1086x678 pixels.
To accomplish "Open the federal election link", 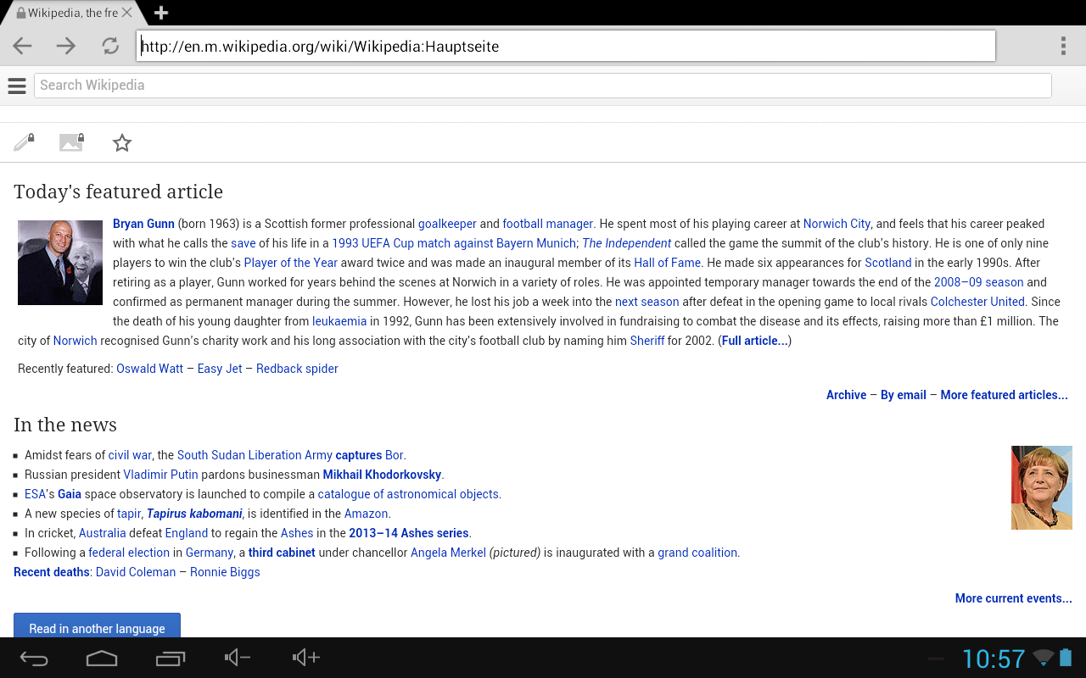I will pyautogui.click(x=129, y=553).
